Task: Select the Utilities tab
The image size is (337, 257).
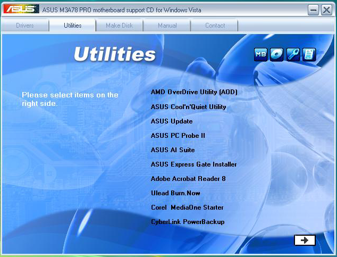Action: 73,26
